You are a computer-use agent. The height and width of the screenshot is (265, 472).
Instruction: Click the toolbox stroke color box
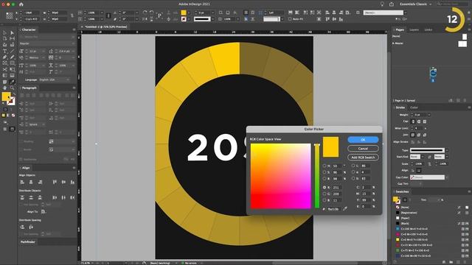point(11,102)
